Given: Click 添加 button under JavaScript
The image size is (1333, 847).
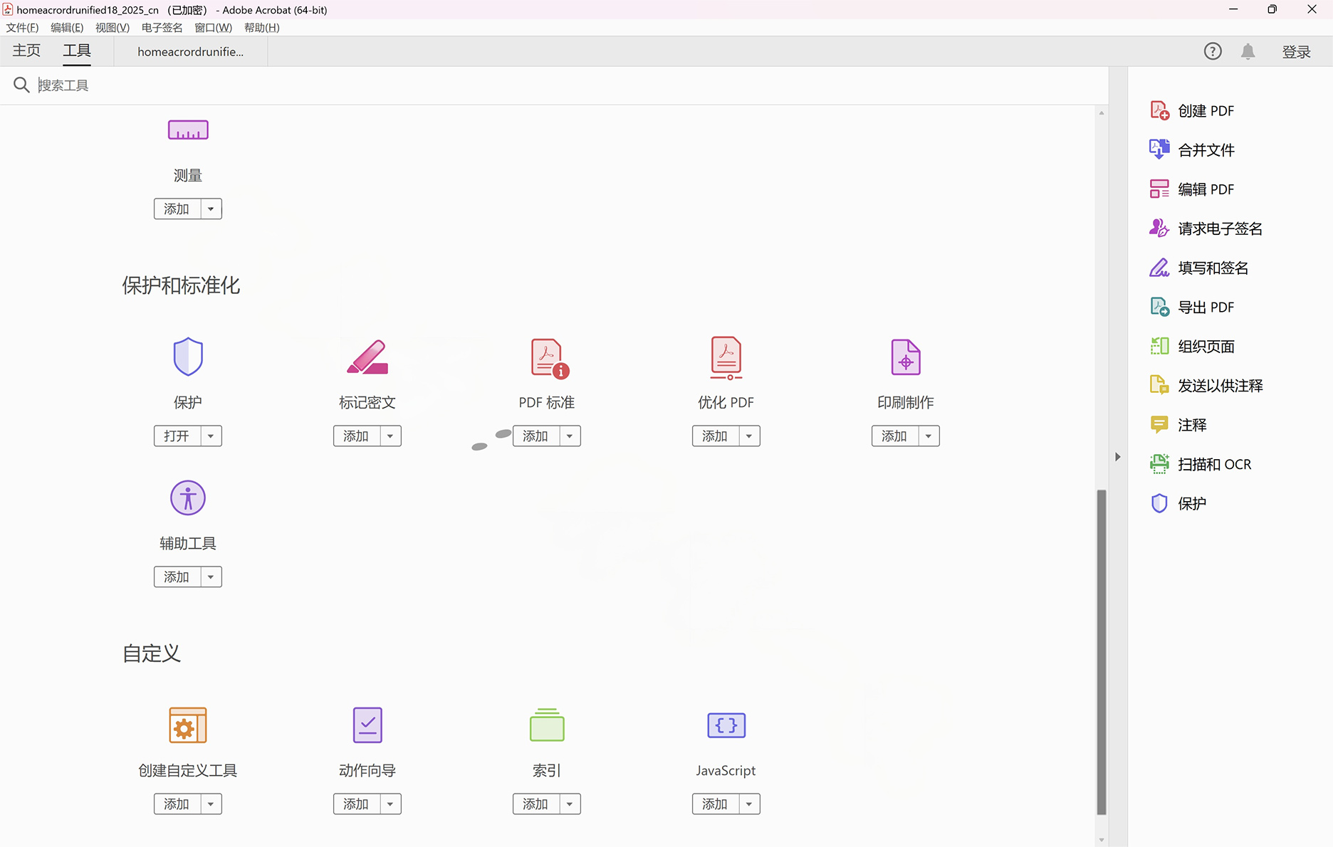Looking at the screenshot, I should (716, 804).
